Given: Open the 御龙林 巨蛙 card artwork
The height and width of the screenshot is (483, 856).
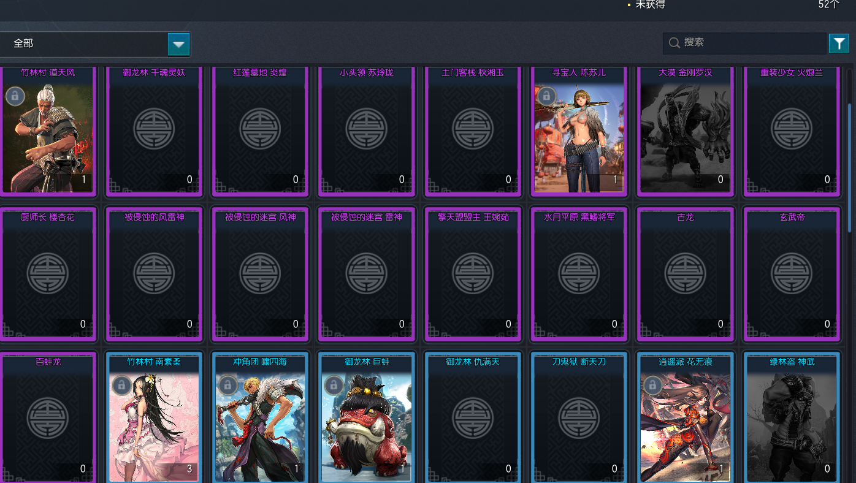Looking at the screenshot, I should (x=367, y=427).
